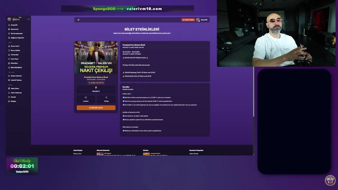Click the 'Kurallar' section heading
Screen dimensions: 338x190
click(126, 87)
